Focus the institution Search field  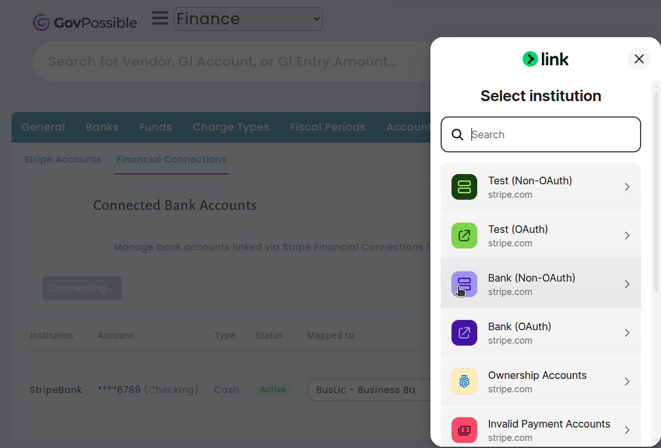pyautogui.click(x=541, y=134)
